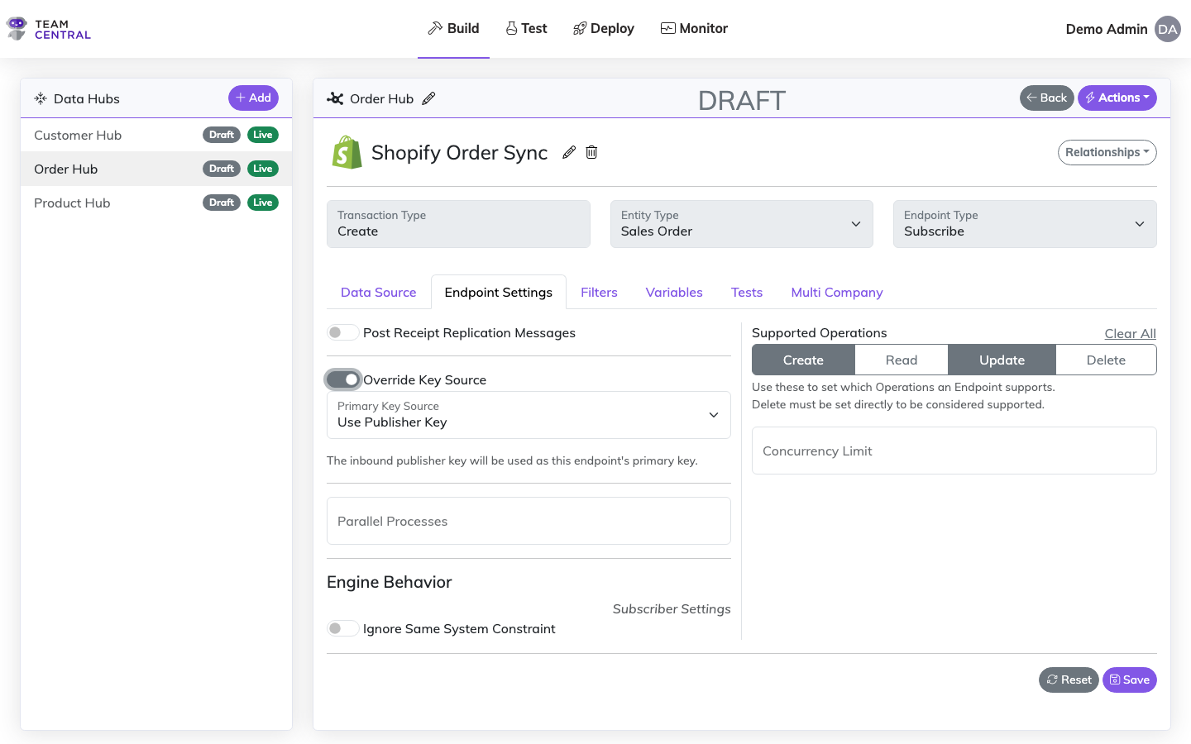Viewport: 1191px width, 744px height.
Task: Click the DA user avatar
Action: (1167, 29)
